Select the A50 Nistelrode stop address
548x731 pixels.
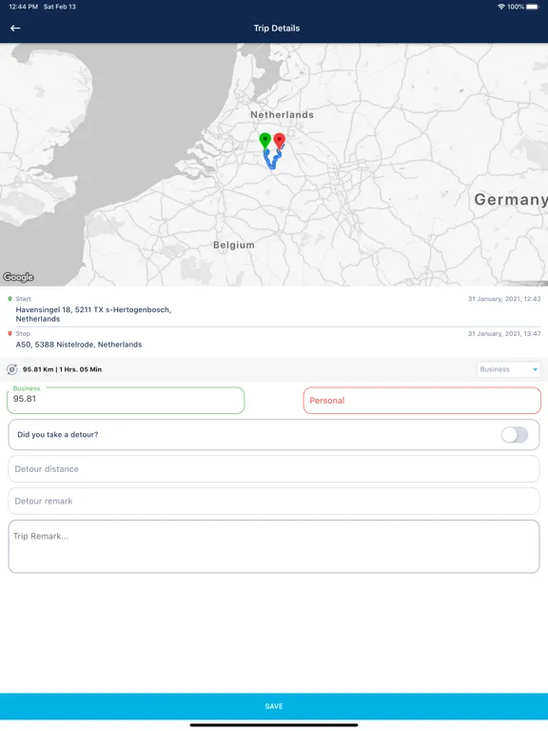(x=79, y=345)
